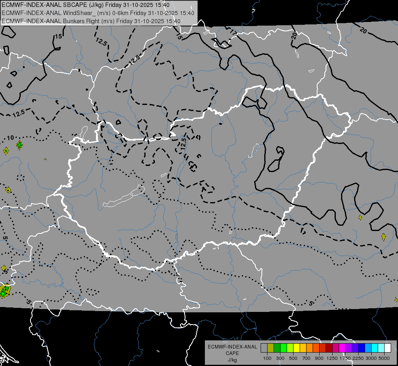Click the '900' legend scale label
The height and width of the screenshot is (366, 398).
point(319,358)
